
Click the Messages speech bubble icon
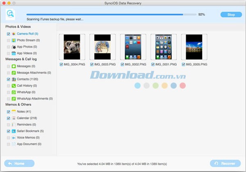click(14, 66)
